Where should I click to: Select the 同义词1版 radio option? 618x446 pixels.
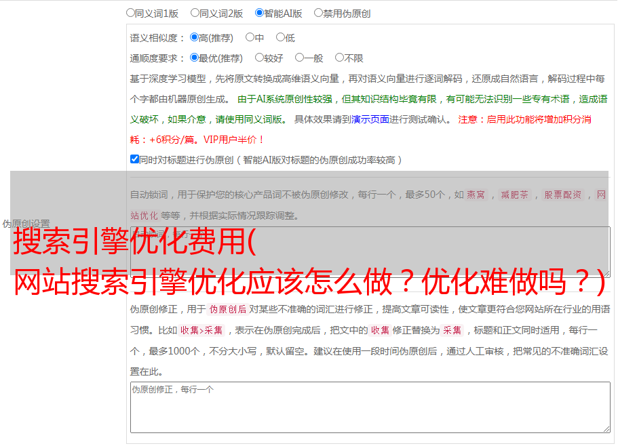pyautogui.click(x=130, y=13)
